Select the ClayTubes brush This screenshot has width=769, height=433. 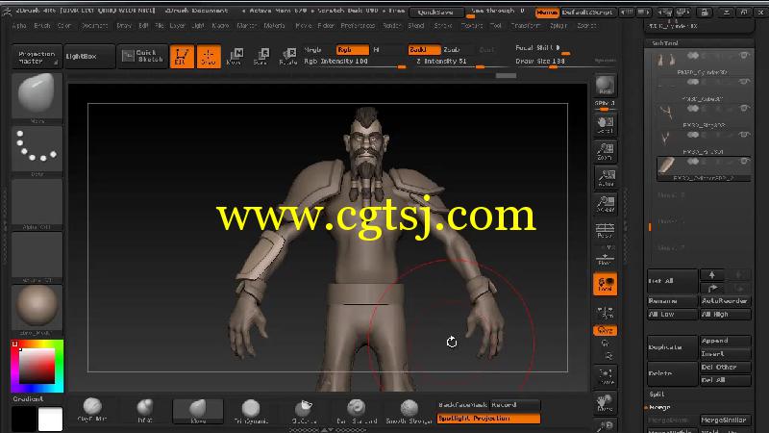click(x=304, y=411)
